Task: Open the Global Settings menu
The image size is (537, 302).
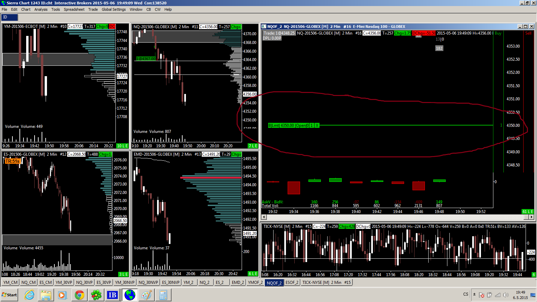Action: click(114, 9)
